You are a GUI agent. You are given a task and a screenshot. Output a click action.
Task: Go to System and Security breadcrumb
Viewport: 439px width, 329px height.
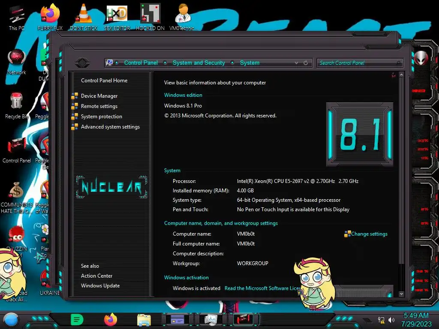(199, 63)
